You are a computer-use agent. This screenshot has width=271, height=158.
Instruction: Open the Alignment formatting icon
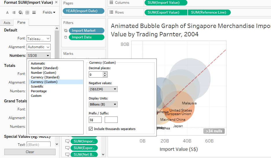(x=14, y=13)
